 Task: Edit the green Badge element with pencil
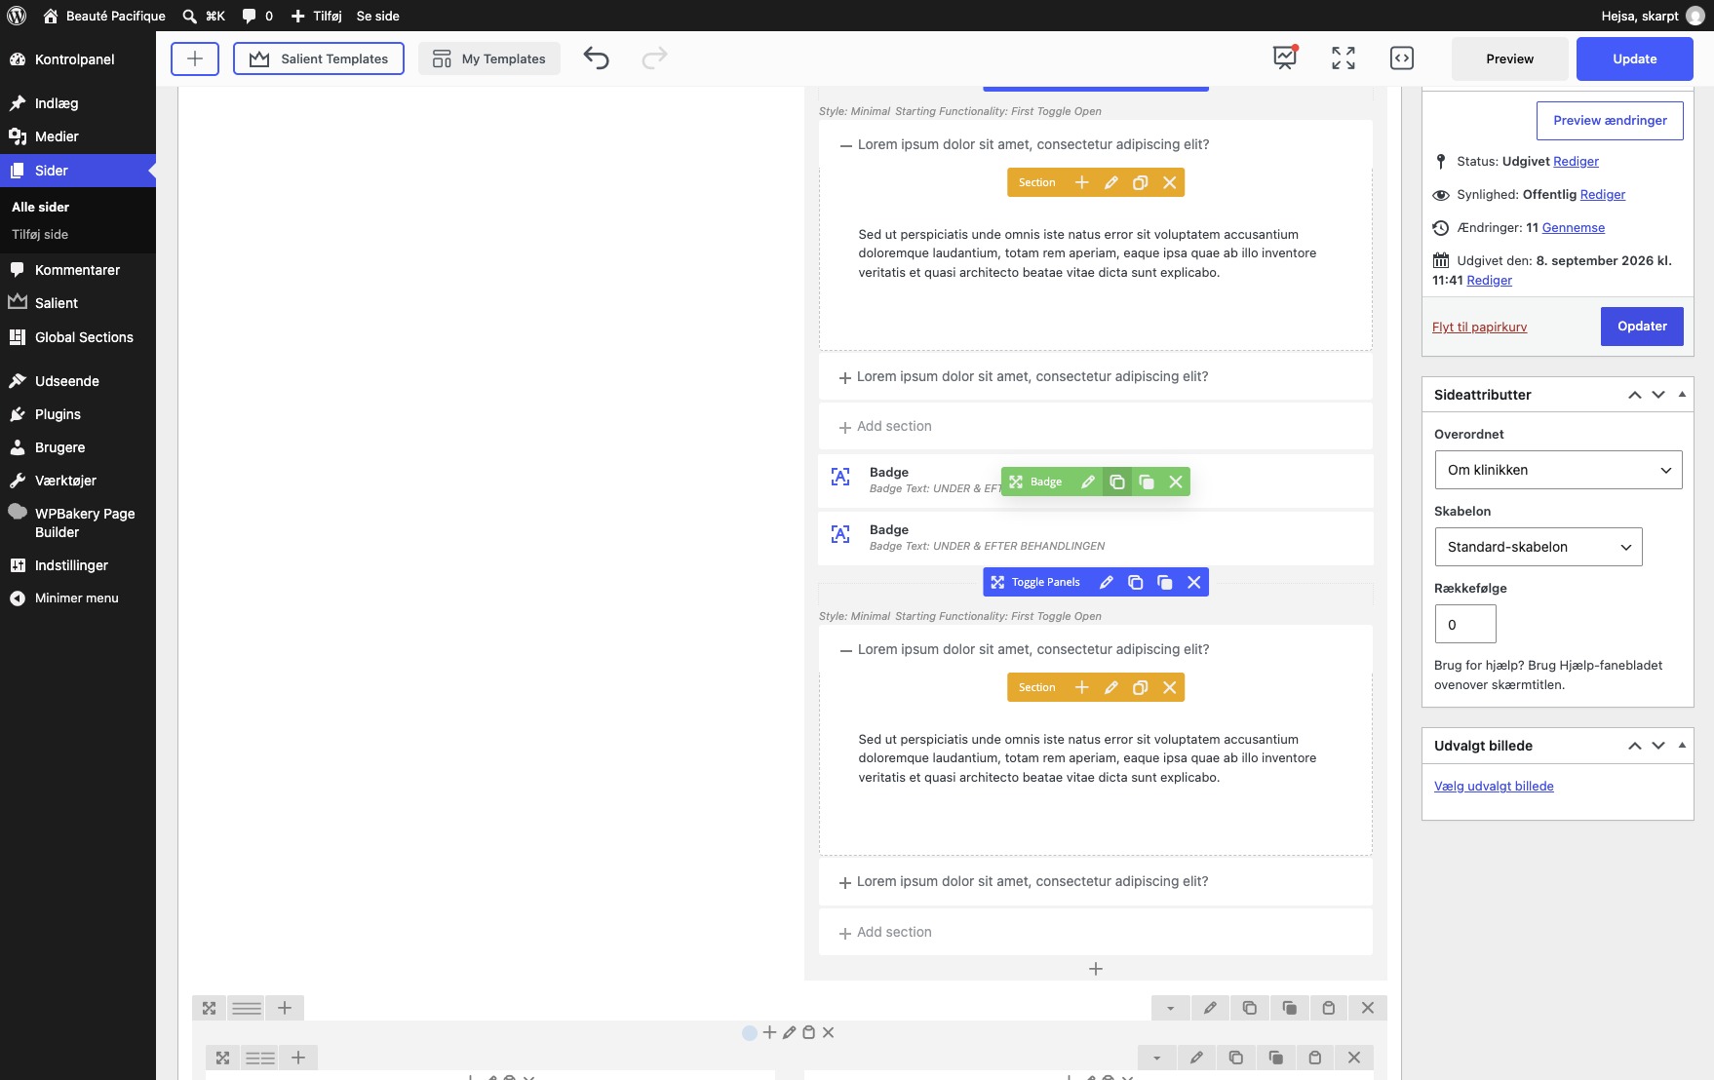tap(1088, 482)
